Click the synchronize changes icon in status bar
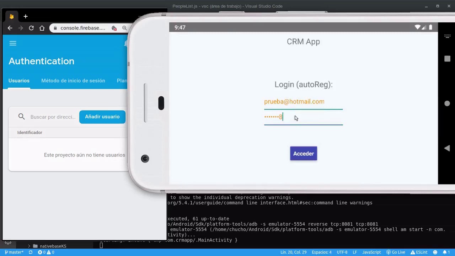 click(x=31, y=252)
